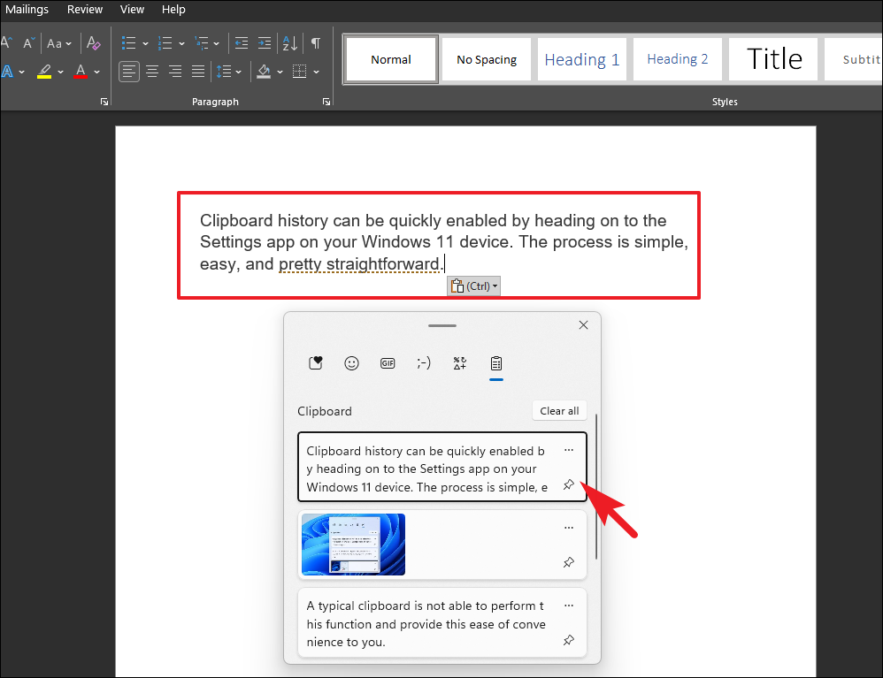The height and width of the screenshot is (678, 883).
Task: Open the Font Color dropdown arrow
Action: [97, 71]
